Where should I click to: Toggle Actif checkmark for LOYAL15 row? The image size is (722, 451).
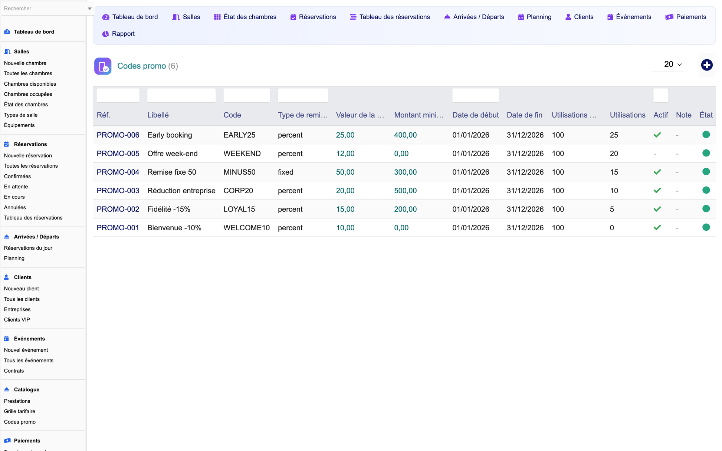[x=657, y=209]
